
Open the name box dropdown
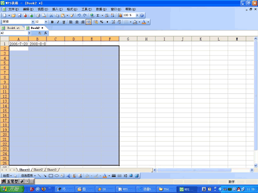(29, 33)
